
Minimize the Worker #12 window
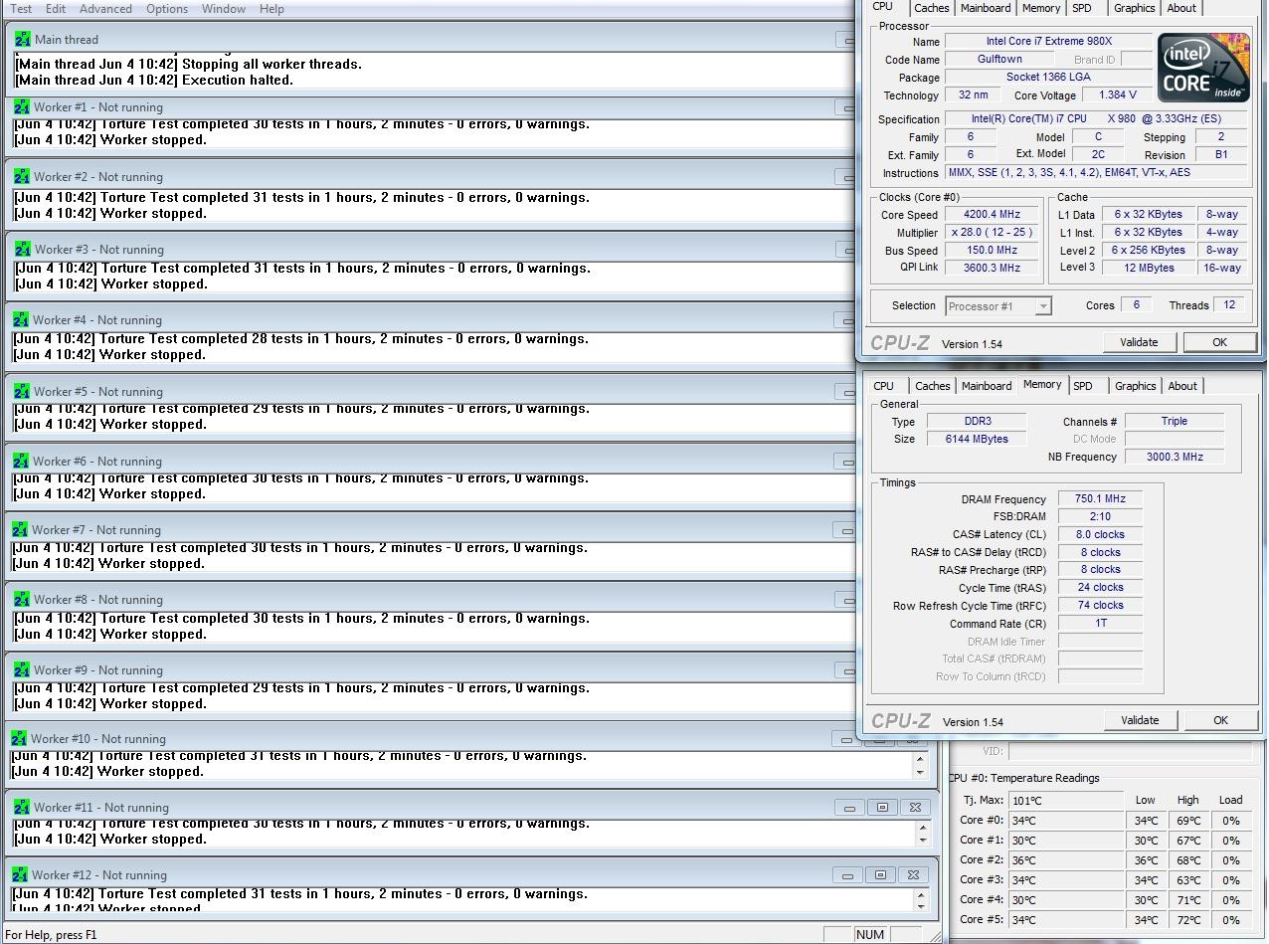click(x=847, y=875)
